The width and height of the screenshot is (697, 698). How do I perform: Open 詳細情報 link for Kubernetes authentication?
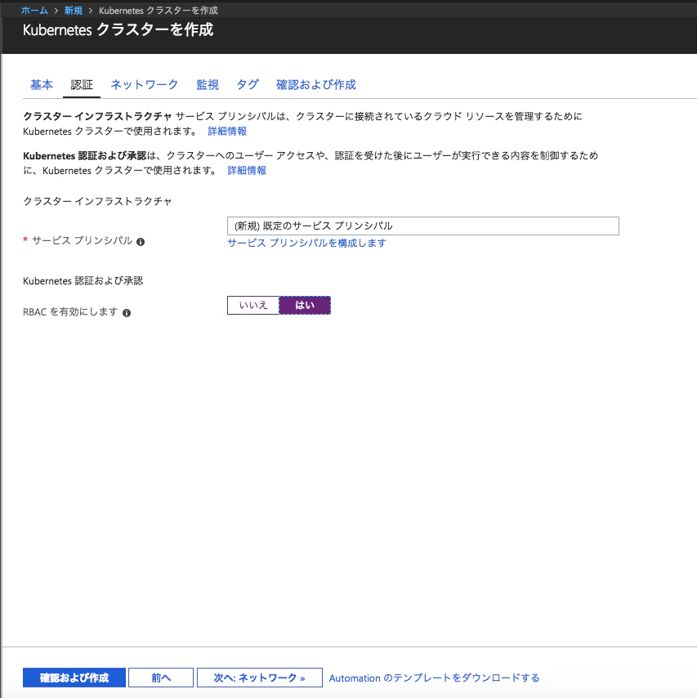tap(247, 171)
